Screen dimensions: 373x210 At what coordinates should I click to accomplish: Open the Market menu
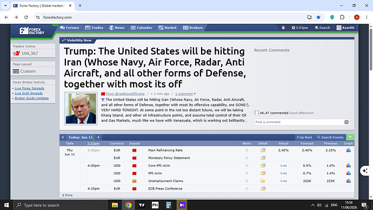click(168, 28)
